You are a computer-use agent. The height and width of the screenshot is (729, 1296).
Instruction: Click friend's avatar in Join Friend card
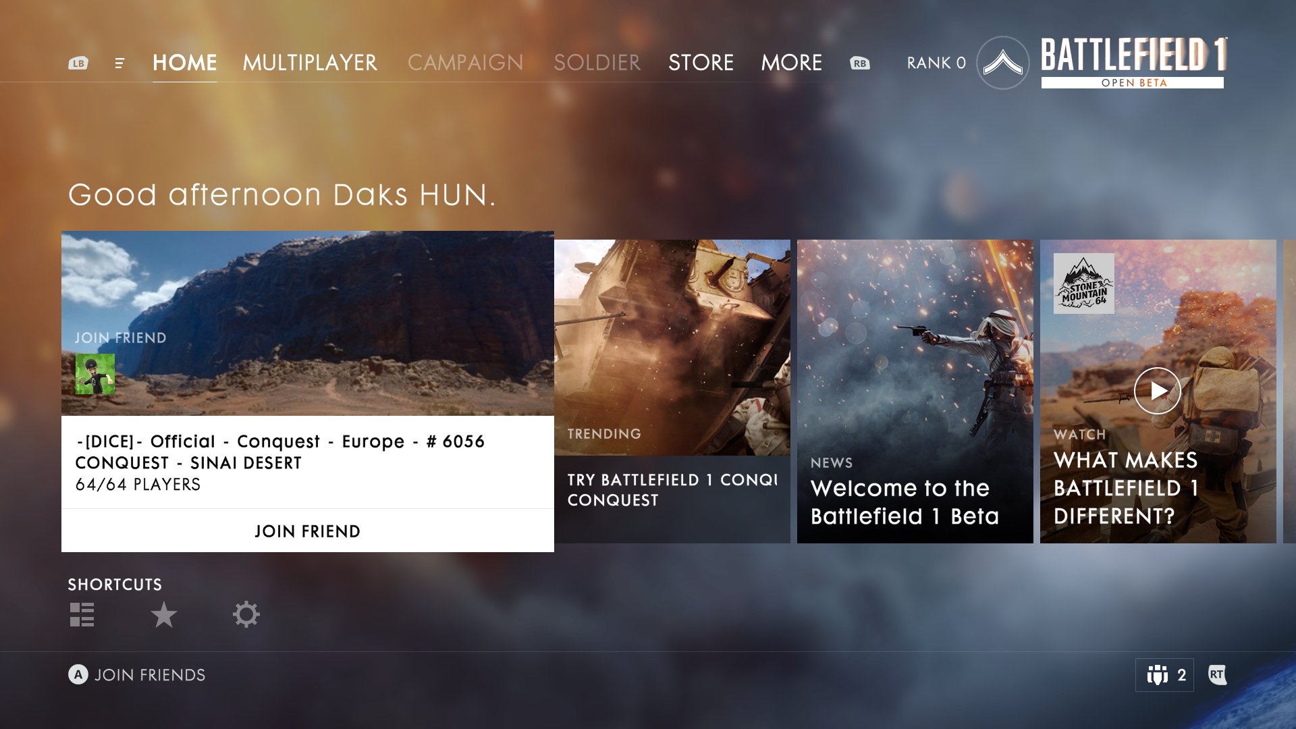point(95,374)
